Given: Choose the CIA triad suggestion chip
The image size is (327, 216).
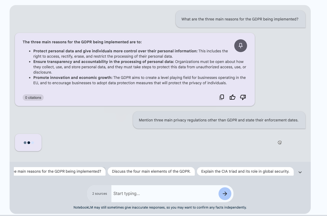Looking at the screenshot, I should click(x=245, y=171).
